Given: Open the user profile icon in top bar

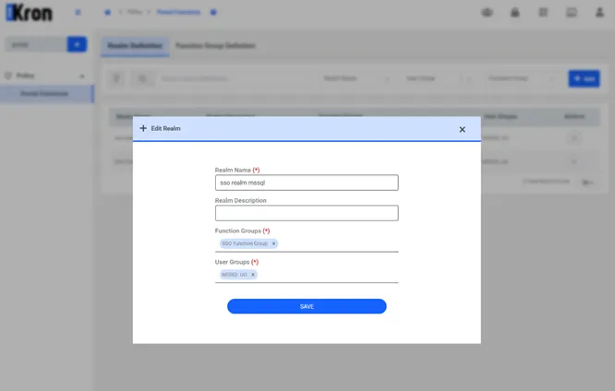Looking at the screenshot, I should [599, 13].
